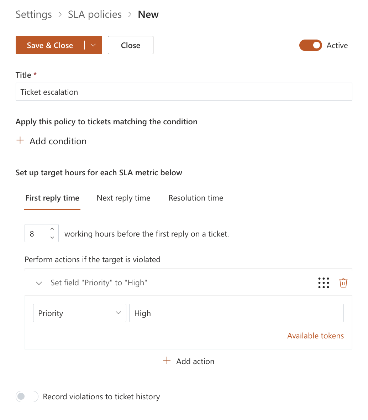Image resolution: width=368 pixels, height=420 pixels.
Task: Enable Record violations to ticket history
Action: coord(27,396)
